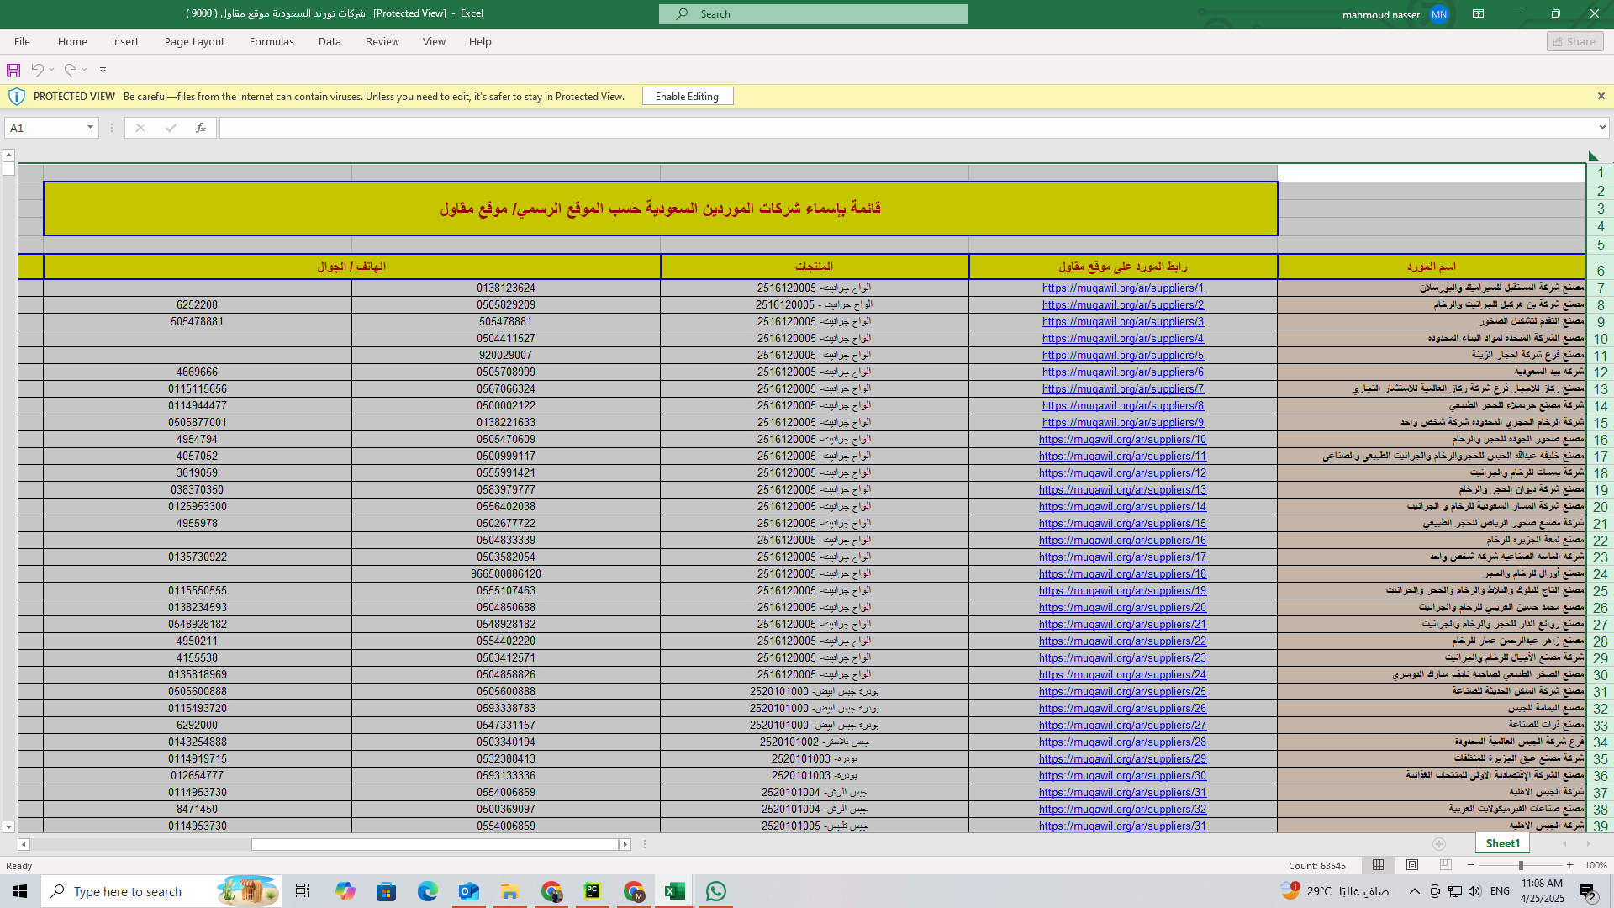Click the Search box in title bar
This screenshot has height=908, width=1614.
813,14
